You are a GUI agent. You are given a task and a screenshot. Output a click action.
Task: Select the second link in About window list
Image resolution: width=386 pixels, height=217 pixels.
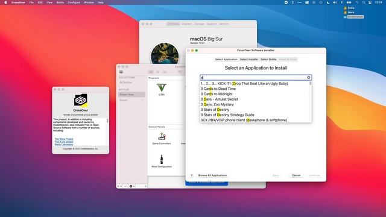point(64,142)
